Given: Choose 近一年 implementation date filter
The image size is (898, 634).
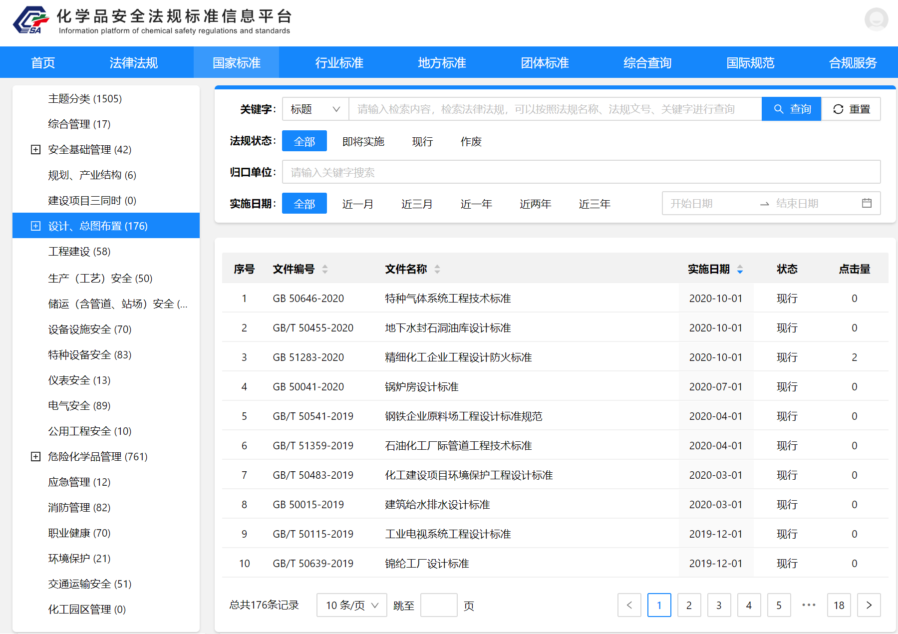Looking at the screenshot, I should pyautogui.click(x=476, y=204).
